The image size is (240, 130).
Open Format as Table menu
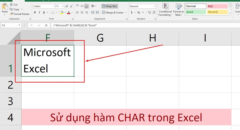178,10
